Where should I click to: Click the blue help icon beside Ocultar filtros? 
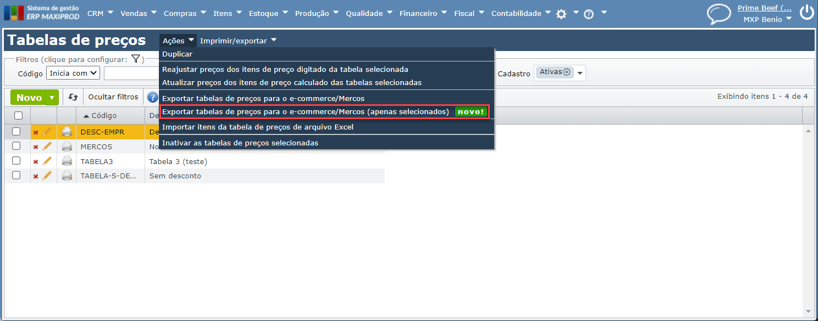click(x=152, y=97)
